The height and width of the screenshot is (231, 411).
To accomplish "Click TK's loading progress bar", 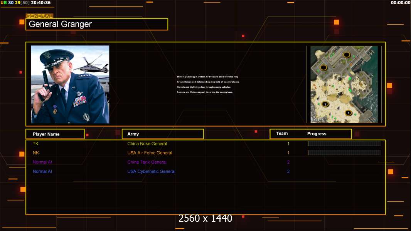I will point(344,144).
